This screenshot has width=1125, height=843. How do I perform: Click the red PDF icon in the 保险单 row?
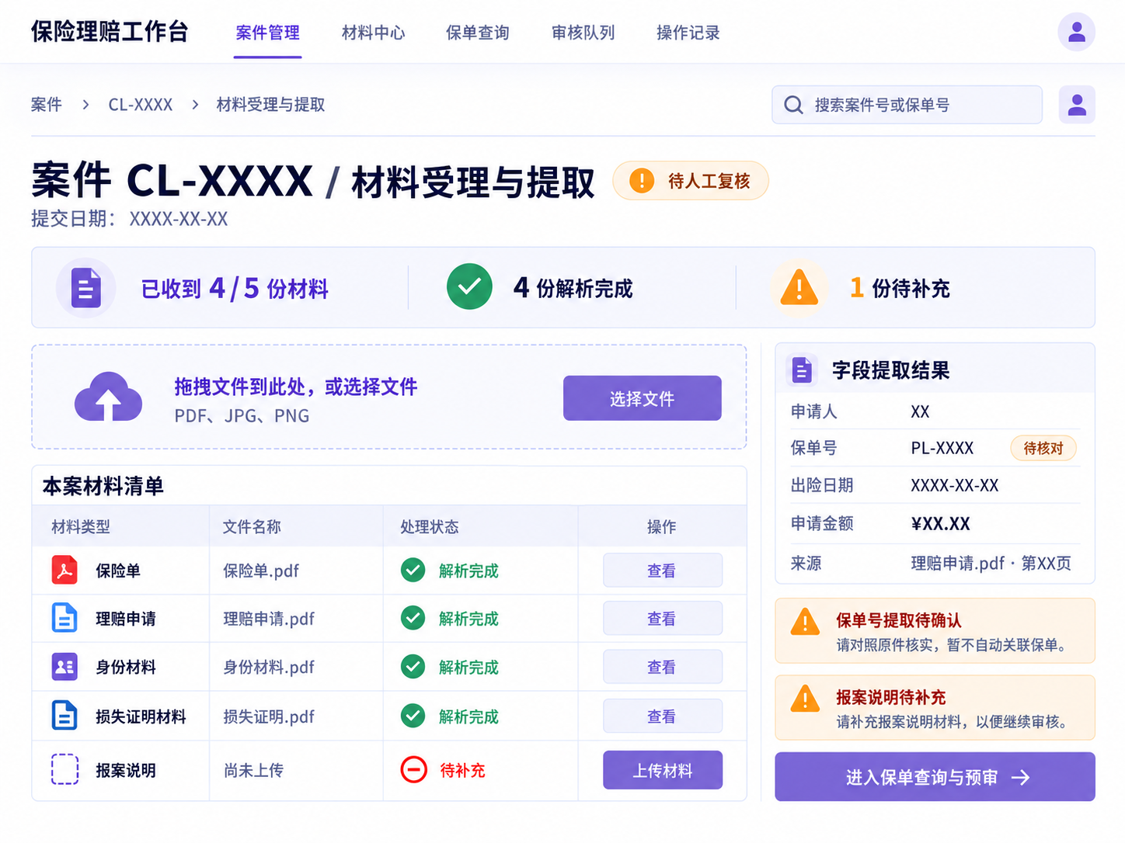64,570
